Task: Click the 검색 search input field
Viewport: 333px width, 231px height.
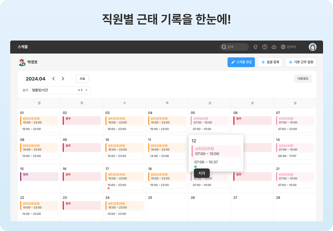Action: pyautogui.click(x=235, y=47)
